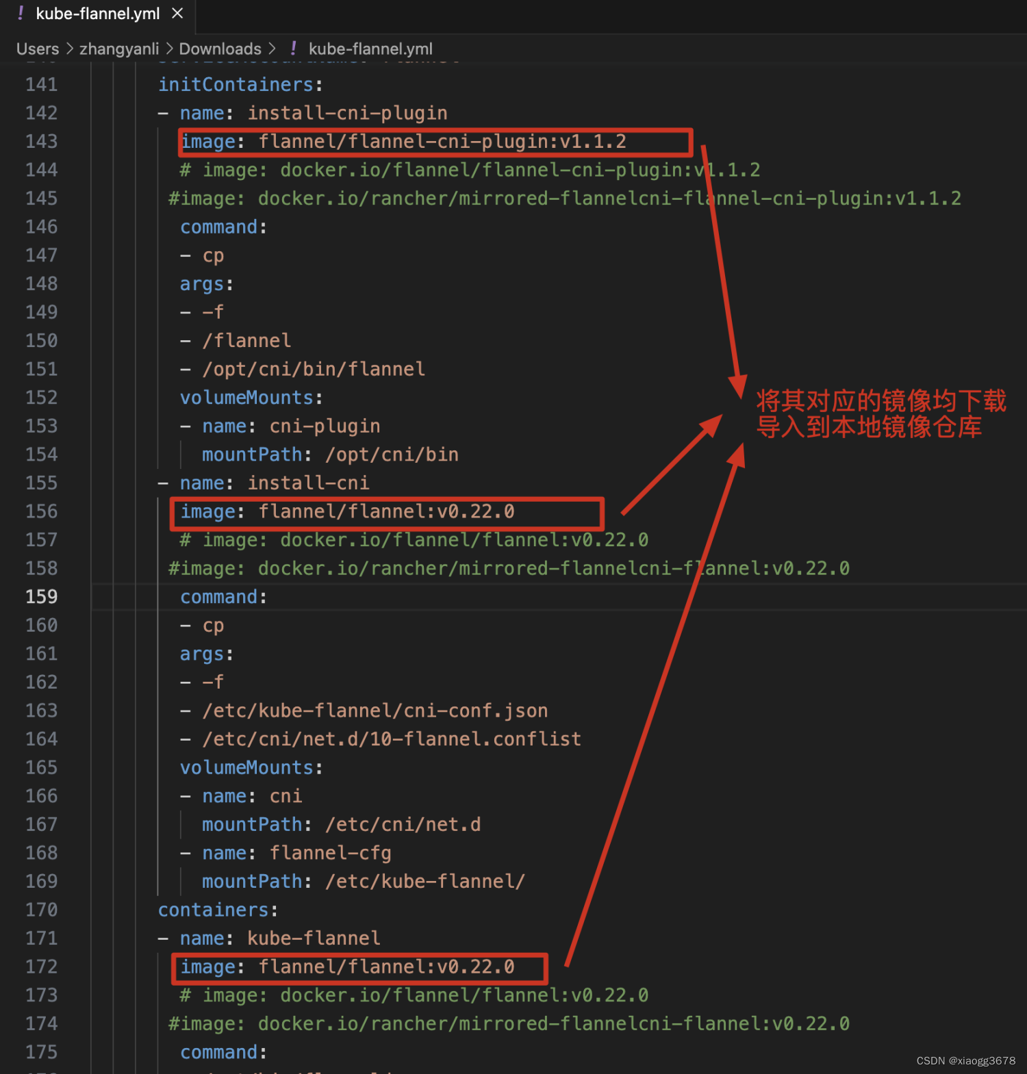Click args key on line 148
Viewport: 1027px width, 1074px height.
[202, 284]
